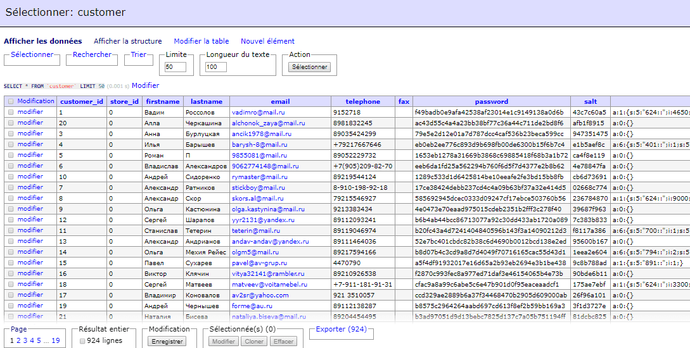Screen dimensions: 690x348
Task: Open the email link barysh-8@mail.ru
Action: (259, 144)
